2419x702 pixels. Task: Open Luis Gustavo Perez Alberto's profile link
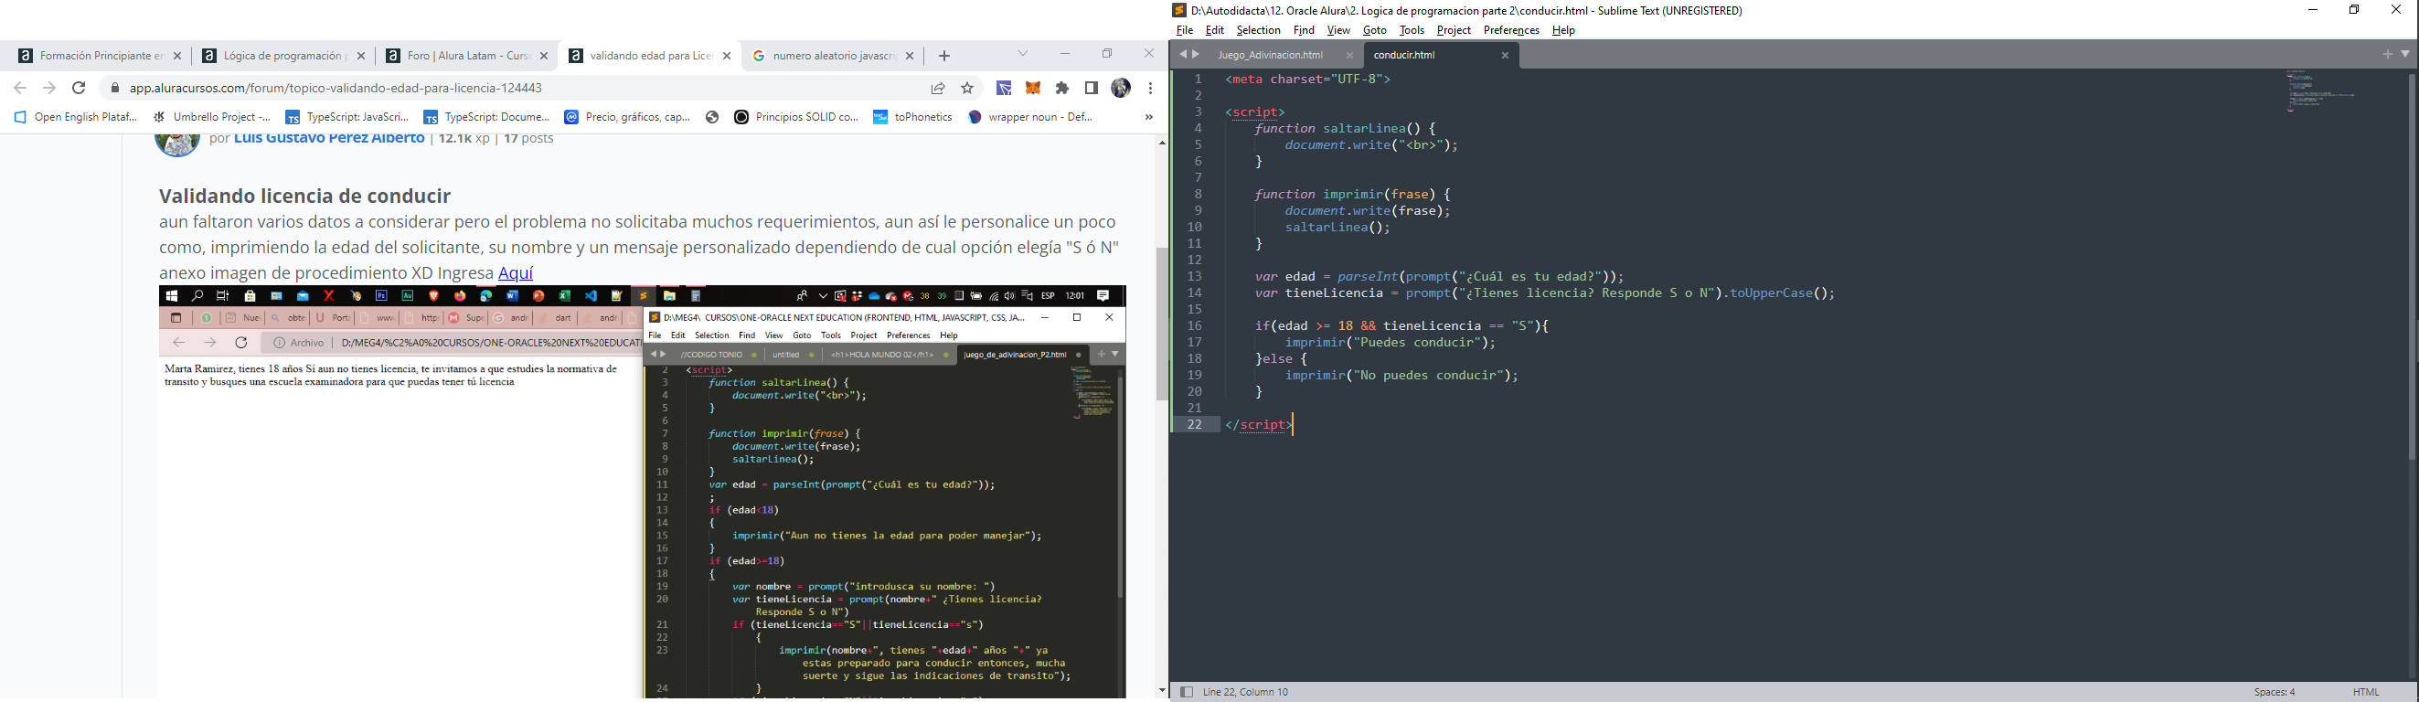click(329, 139)
